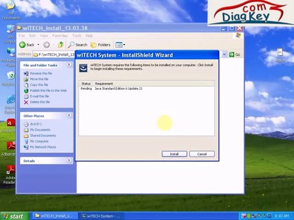This screenshot has width=294, height=220.
Task: Go up one folder level
Action: click(61, 45)
